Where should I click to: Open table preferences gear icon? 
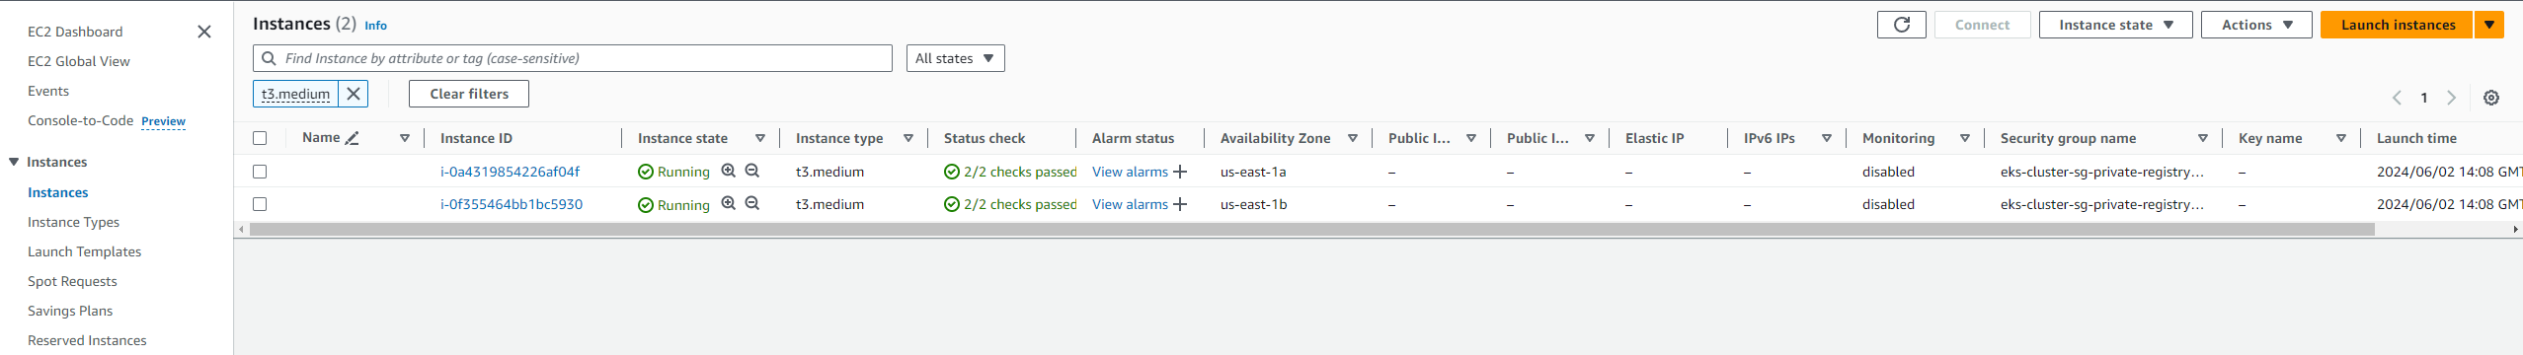point(2491,98)
